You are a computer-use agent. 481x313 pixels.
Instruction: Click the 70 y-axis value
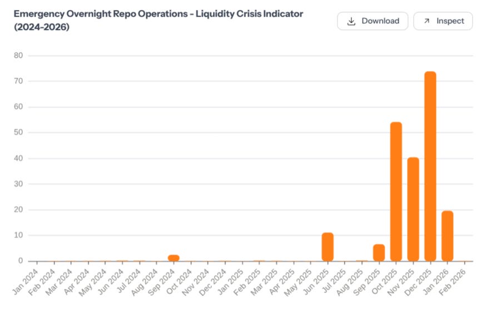point(18,81)
